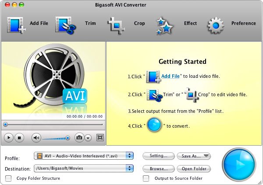Click the Destination: label
263x185 pixels.
(18, 169)
